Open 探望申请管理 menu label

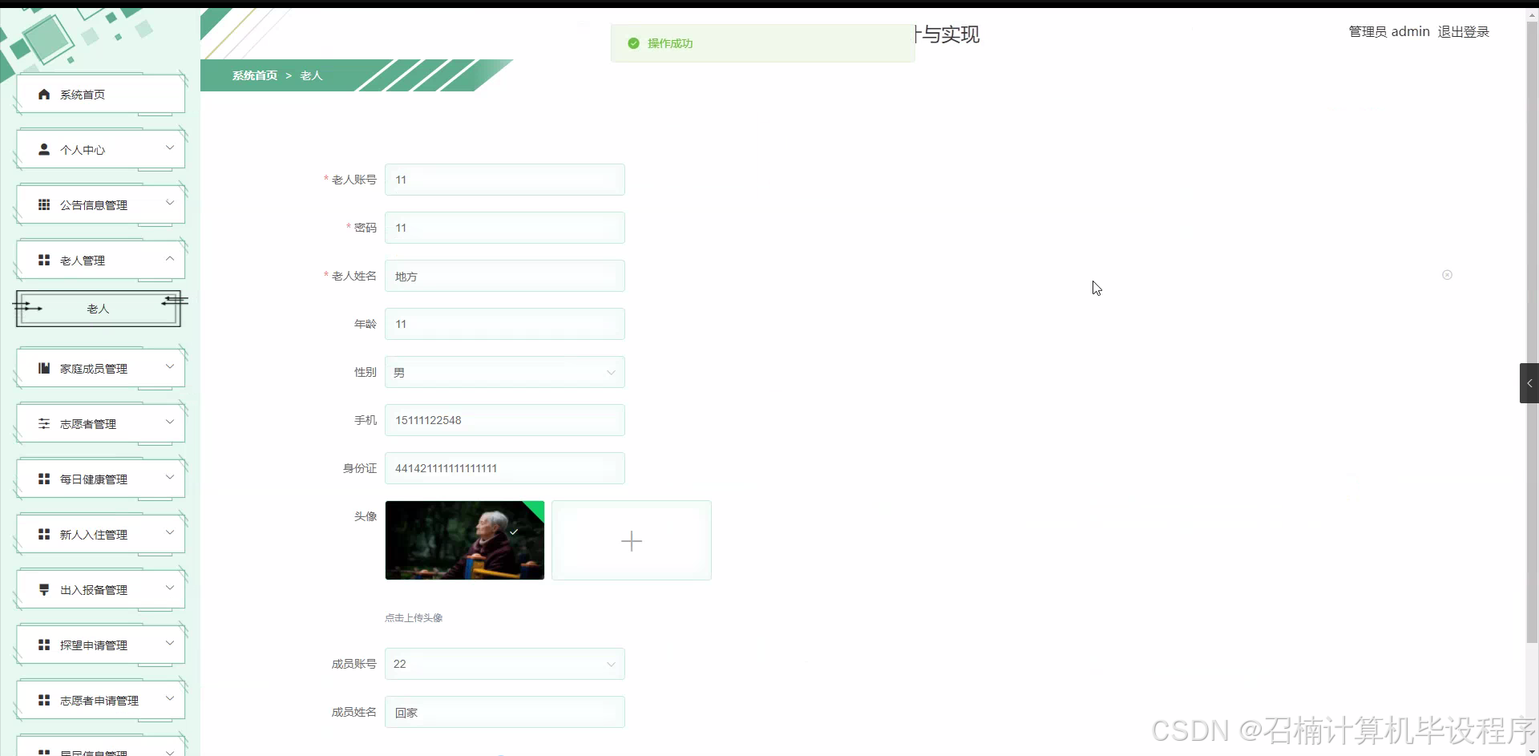point(94,645)
